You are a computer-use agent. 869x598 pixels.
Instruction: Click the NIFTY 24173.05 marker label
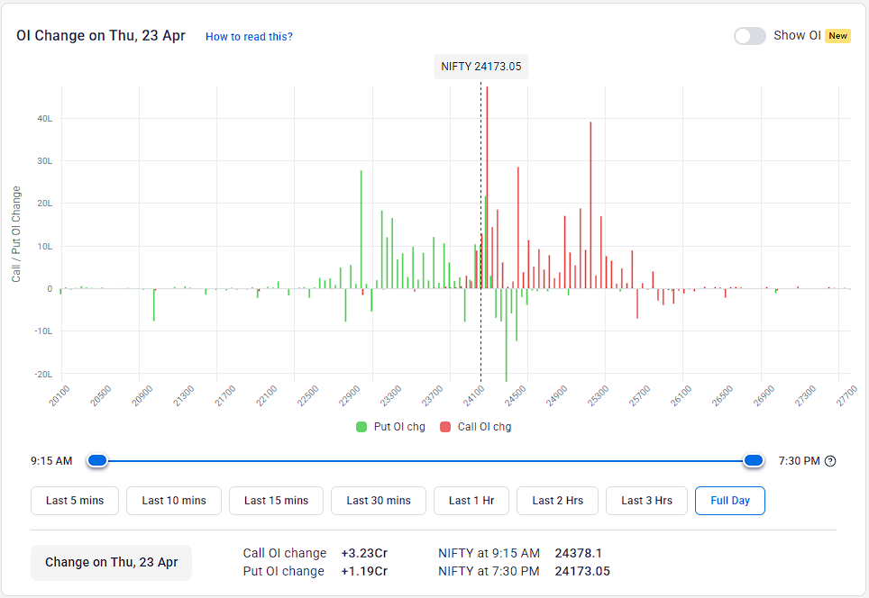pos(480,66)
